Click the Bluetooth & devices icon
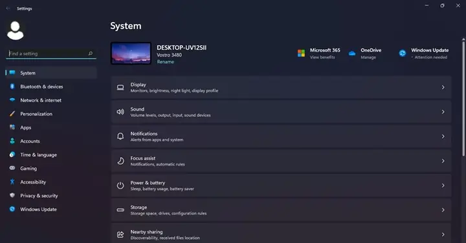The height and width of the screenshot is (243, 466). (x=12, y=87)
